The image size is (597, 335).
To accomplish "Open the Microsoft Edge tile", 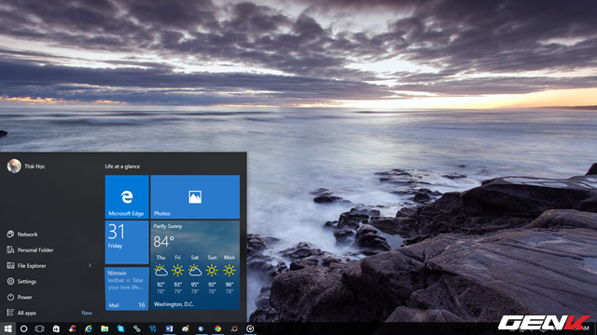I will click(127, 196).
